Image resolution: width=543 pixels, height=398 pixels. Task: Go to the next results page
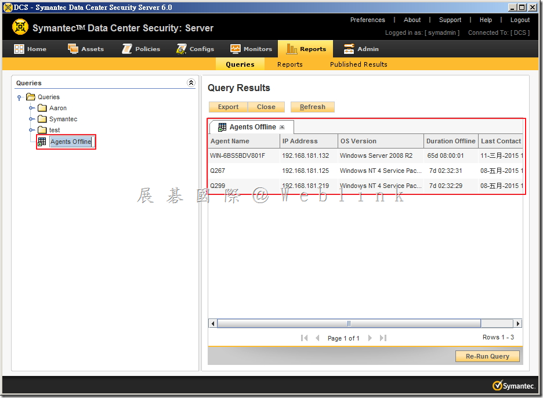coord(370,338)
